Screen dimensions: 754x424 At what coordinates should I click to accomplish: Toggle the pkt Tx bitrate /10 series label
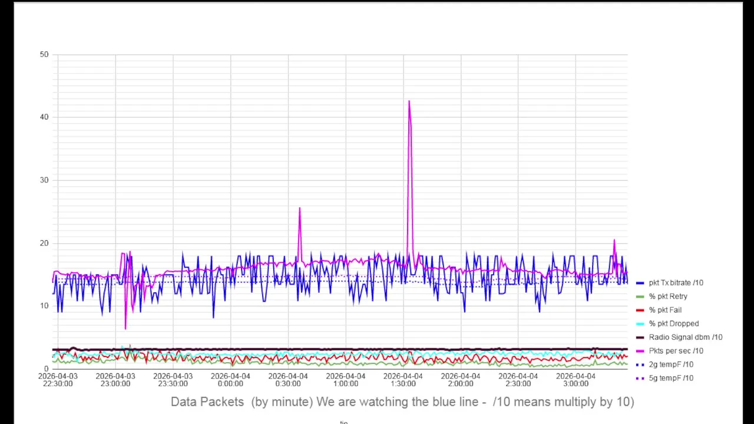point(676,283)
